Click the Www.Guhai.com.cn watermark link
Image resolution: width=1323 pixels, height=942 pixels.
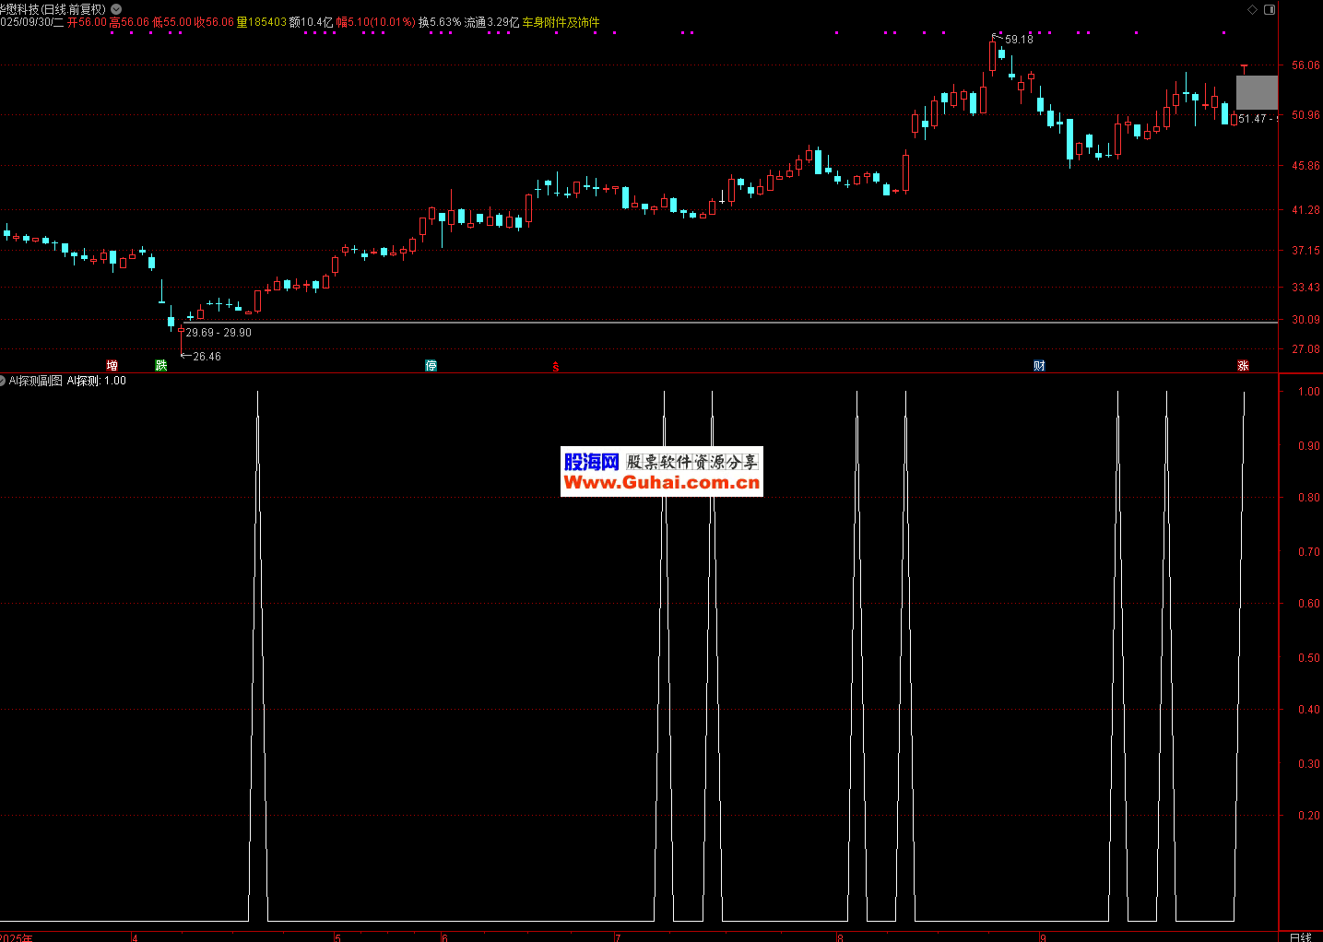coord(661,482)
